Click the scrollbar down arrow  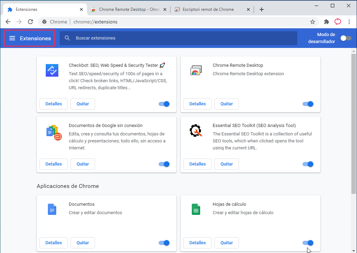point(354,251)
